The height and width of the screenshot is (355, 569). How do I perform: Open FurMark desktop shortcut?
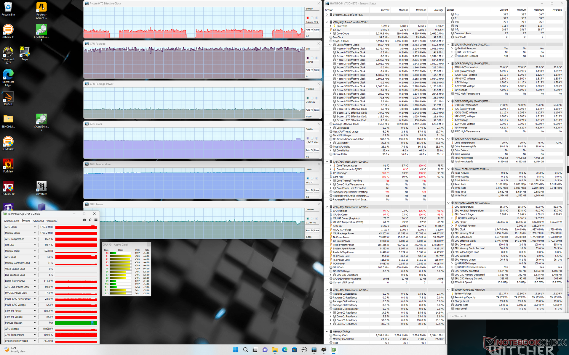pos(8,166)
